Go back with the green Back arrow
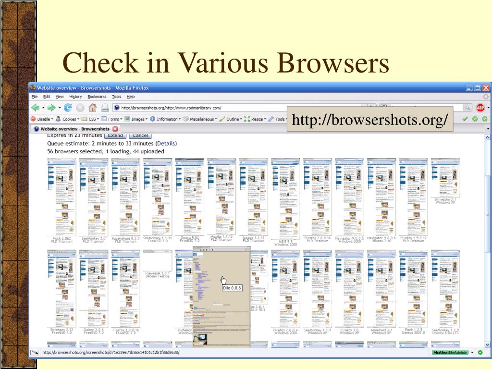The height and width of the screenshot is (369, 492). tap(36, 108)
